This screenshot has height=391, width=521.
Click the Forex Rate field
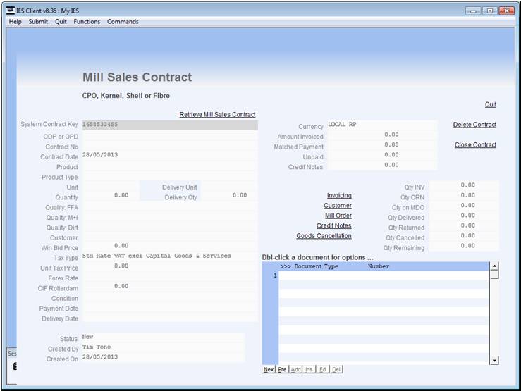(170, 278)
